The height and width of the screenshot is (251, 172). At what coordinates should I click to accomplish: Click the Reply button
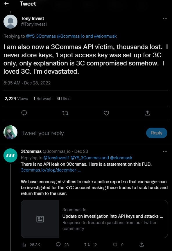157,133
